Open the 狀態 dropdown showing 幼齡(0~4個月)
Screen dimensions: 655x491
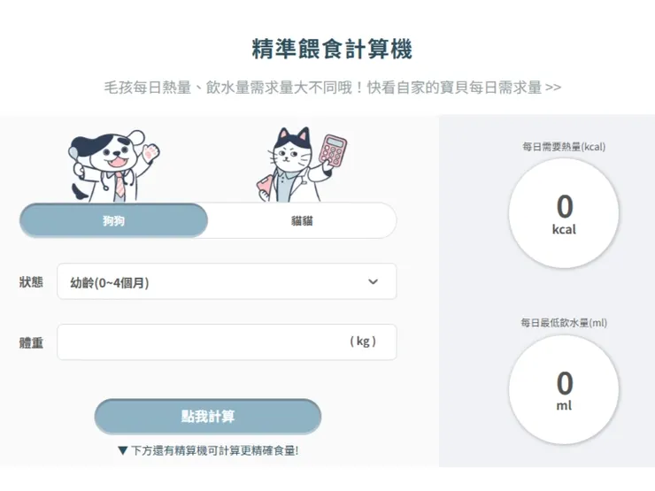(x=227, y=281)
